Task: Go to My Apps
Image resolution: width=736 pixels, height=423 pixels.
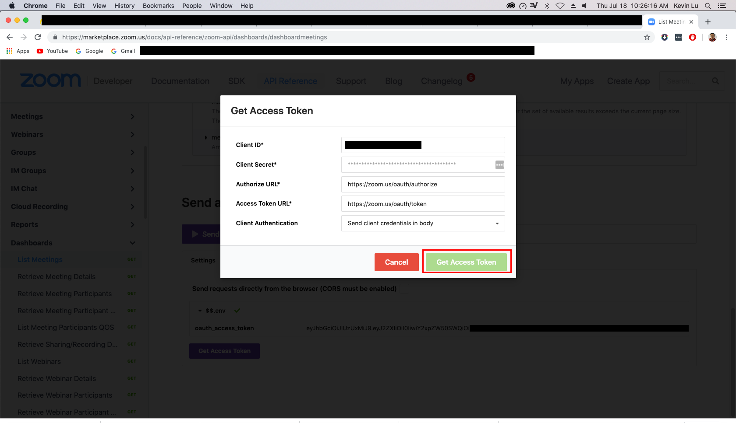Action: pos(577,81)
